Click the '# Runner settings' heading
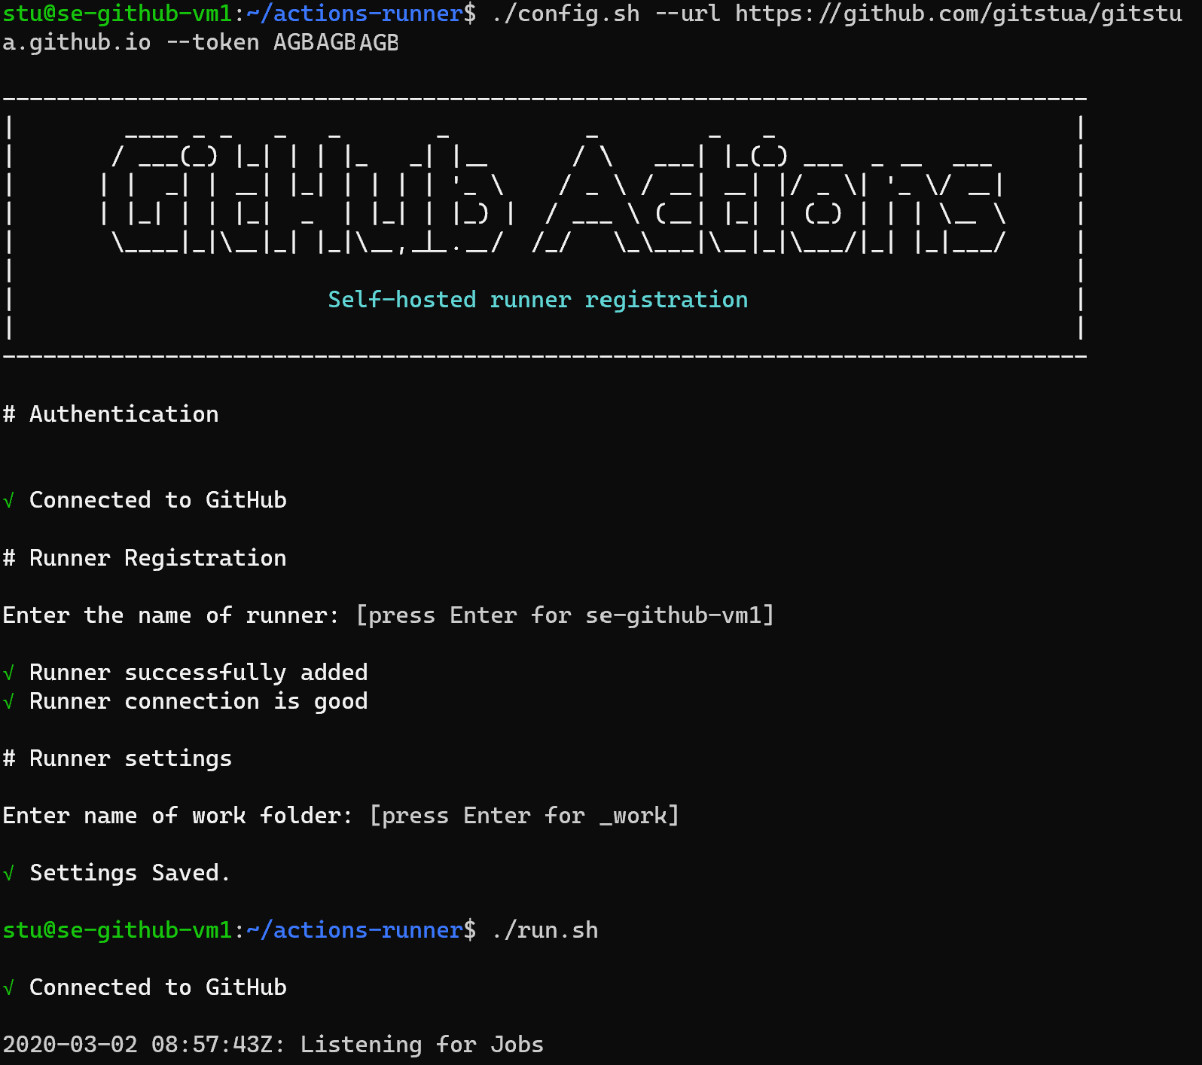This screenshot has width=1202, height=1065. (x=117, y=758)
